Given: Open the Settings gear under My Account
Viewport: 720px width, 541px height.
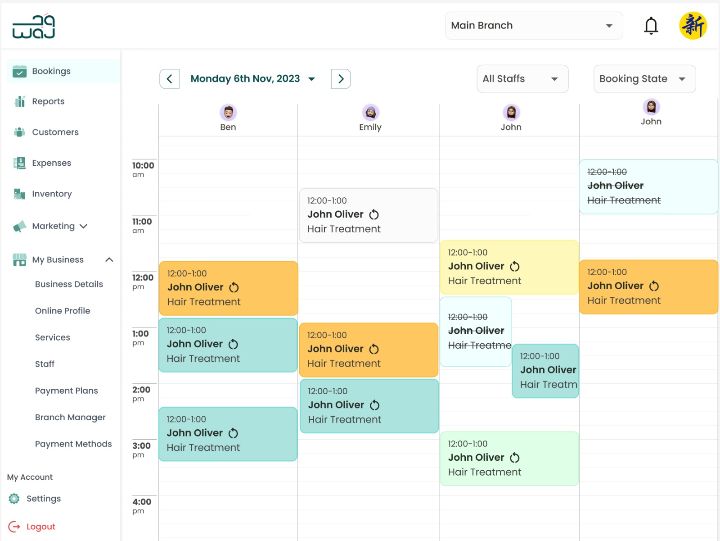Looking at the screenshot, I should (x=13, y=499).
